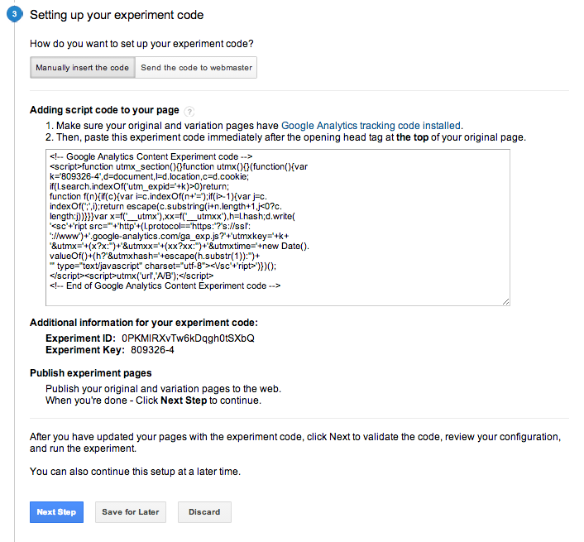Click the text area resize handle corner
This screenshot has width=584, height=542.
(x=505, y=302)
